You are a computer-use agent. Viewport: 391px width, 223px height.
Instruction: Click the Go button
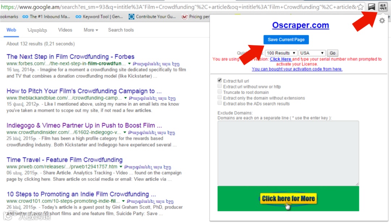click(x=332, y=53)
